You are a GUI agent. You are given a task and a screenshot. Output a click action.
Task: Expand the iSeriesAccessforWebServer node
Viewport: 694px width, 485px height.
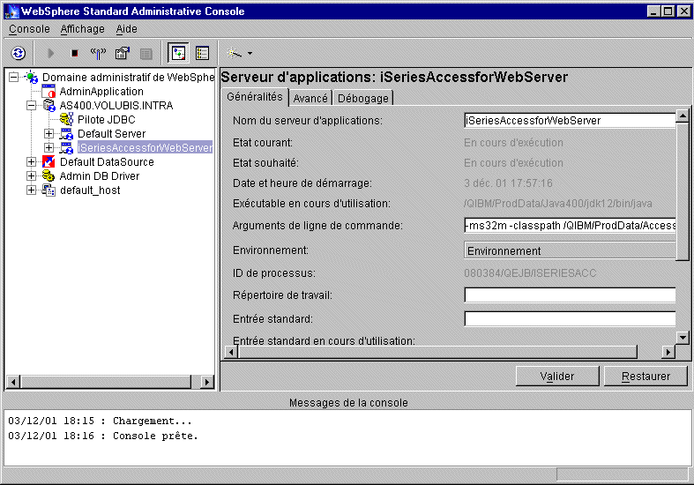pyautogui.click(x=49, y=147)
